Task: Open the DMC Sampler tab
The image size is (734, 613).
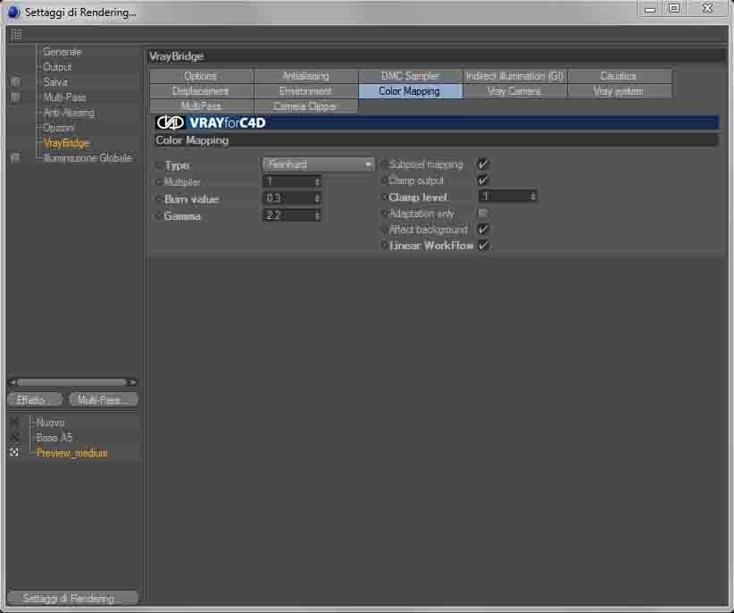Action: [410, 75]
